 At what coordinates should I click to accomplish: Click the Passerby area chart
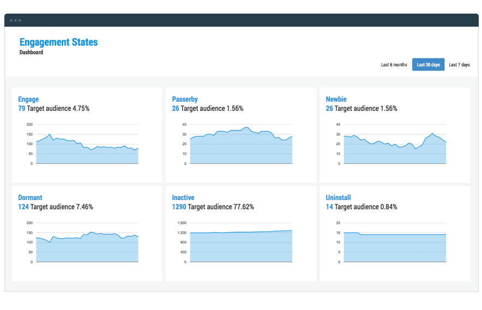tap(241, 144)
